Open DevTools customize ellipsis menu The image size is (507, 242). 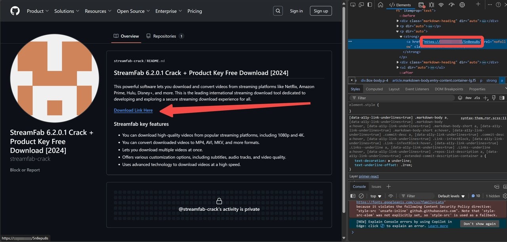(490, 5)
